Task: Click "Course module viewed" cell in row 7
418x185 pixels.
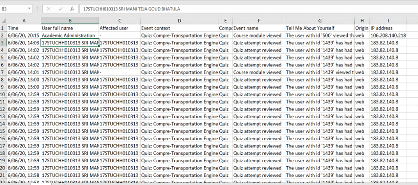Action: click(258, 72)
